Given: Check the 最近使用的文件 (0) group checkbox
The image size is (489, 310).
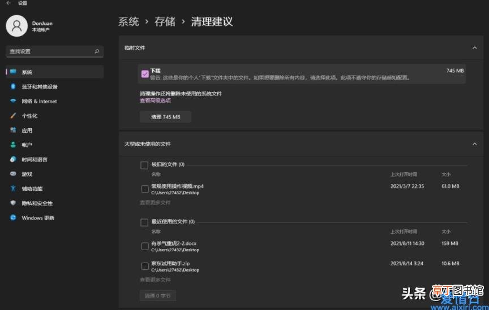Looking at the screenshot, I should tap(144, 222).
